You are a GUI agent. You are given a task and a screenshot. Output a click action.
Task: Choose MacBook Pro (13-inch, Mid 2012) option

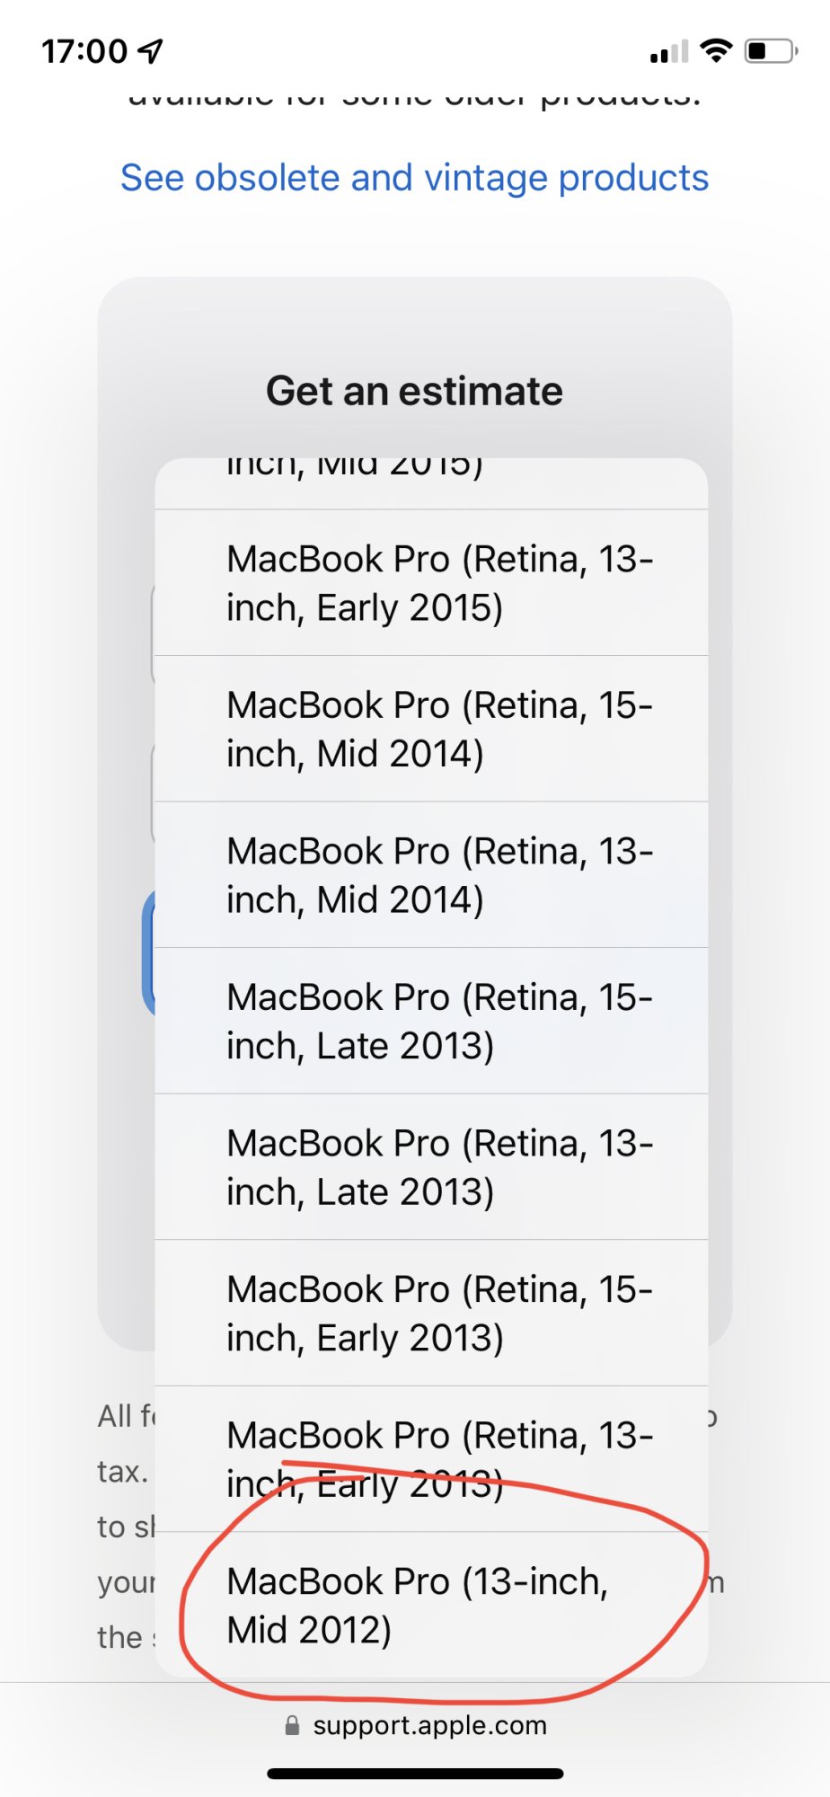431,1605
